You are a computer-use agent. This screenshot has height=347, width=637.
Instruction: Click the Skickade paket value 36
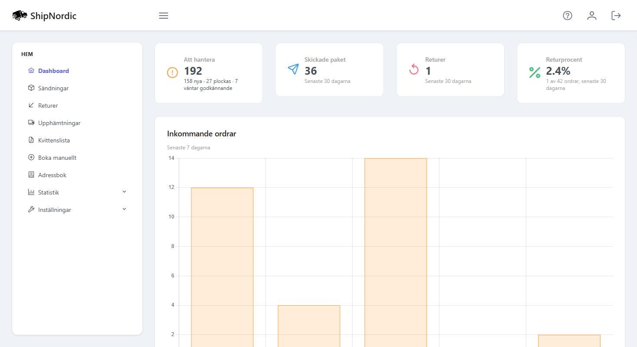coord(311,71)
